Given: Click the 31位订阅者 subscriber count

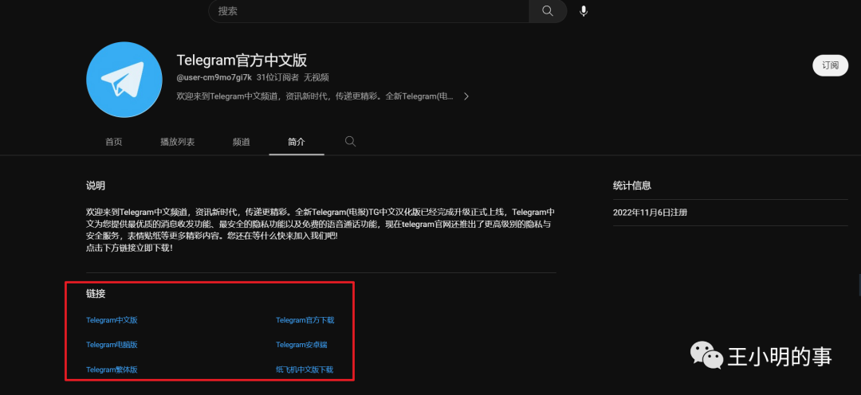Looking at the screenshot, I should tap(278, 78).
